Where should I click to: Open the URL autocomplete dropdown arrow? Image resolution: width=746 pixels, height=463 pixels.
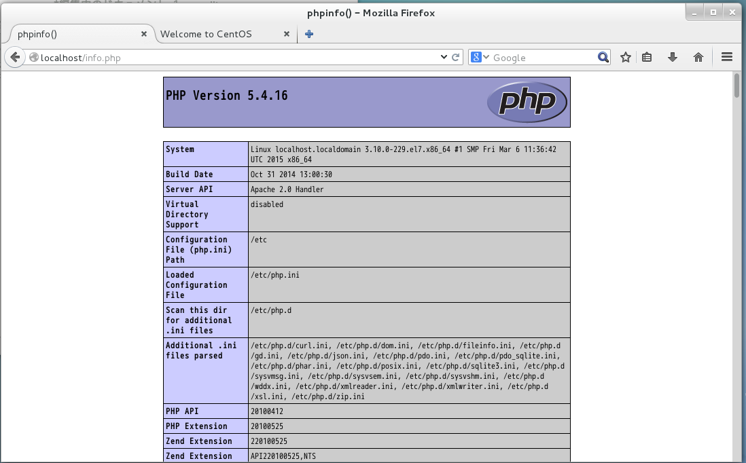[444, 57]
